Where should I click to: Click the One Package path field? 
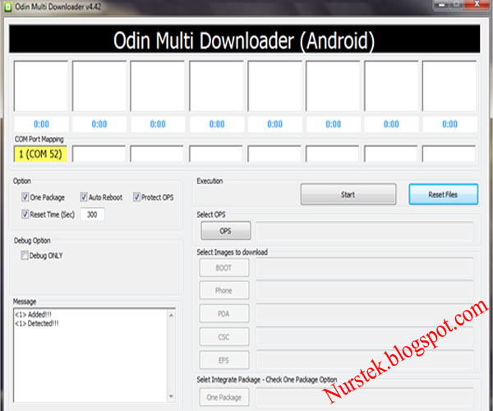tap(364, 397)
